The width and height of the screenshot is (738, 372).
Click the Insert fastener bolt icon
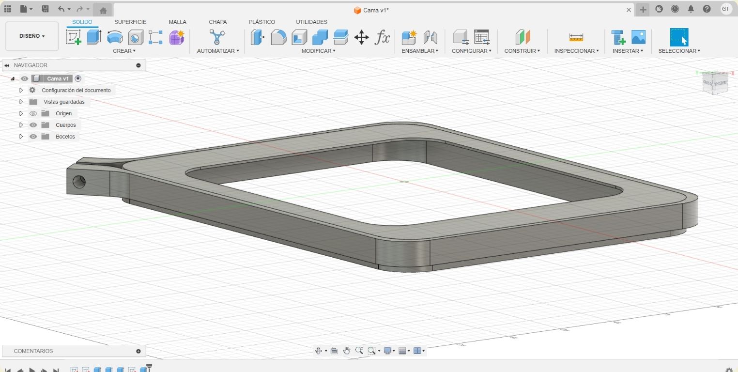pos(618,37)
